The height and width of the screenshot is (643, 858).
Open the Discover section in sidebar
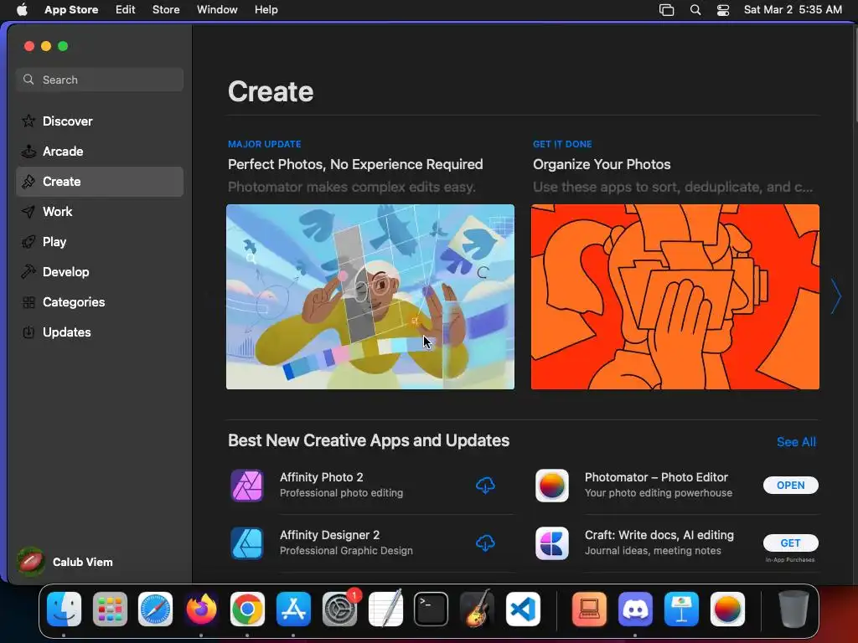click(x=100, y=121)
